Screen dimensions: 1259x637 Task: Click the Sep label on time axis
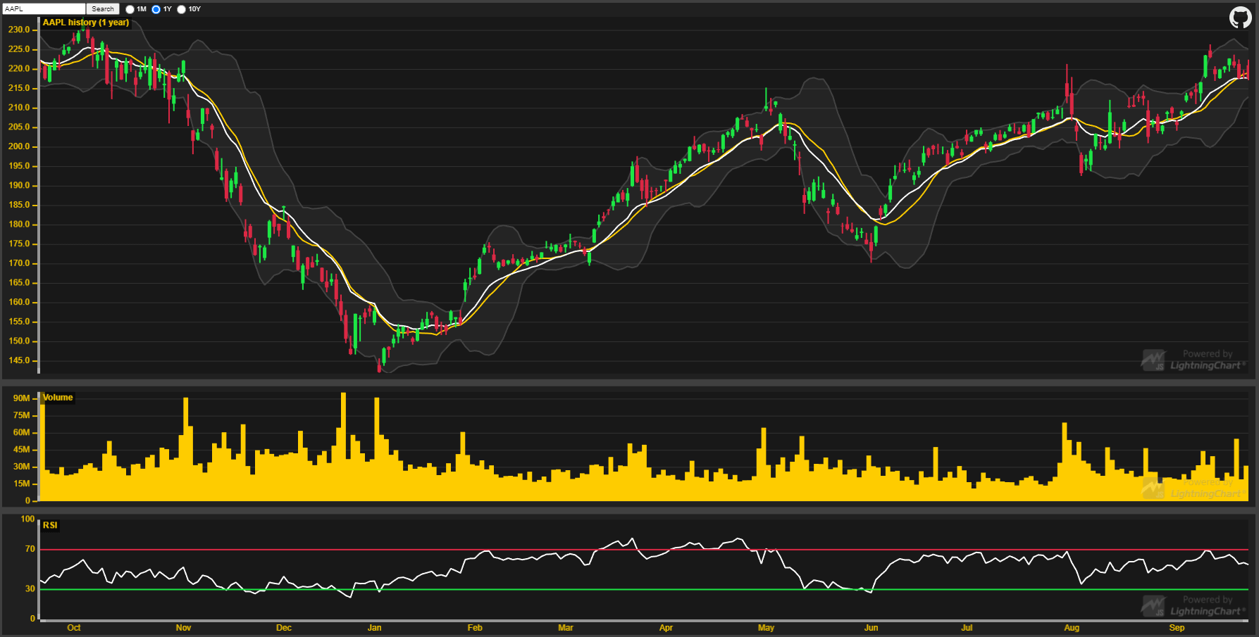tap(1177, 628)
